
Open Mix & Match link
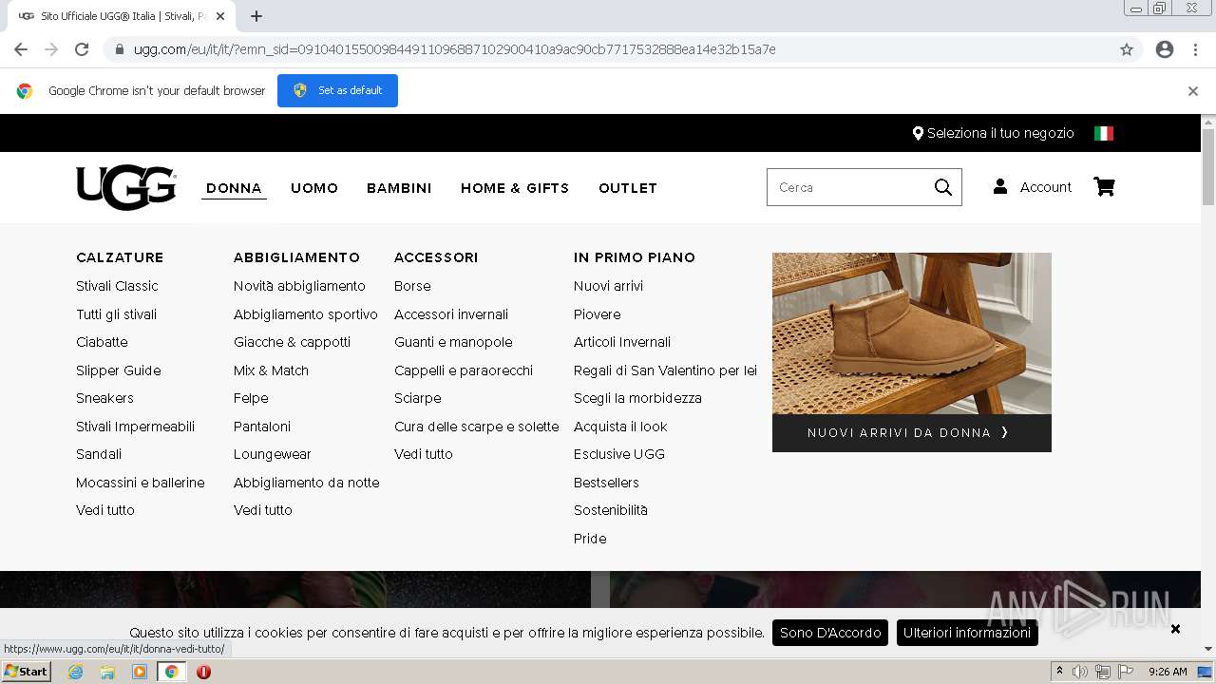(271, 370)
